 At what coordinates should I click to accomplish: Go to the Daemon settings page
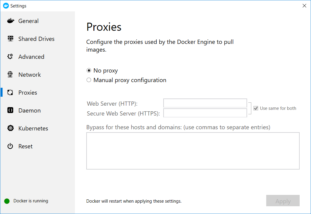click(x=30, y=110)
